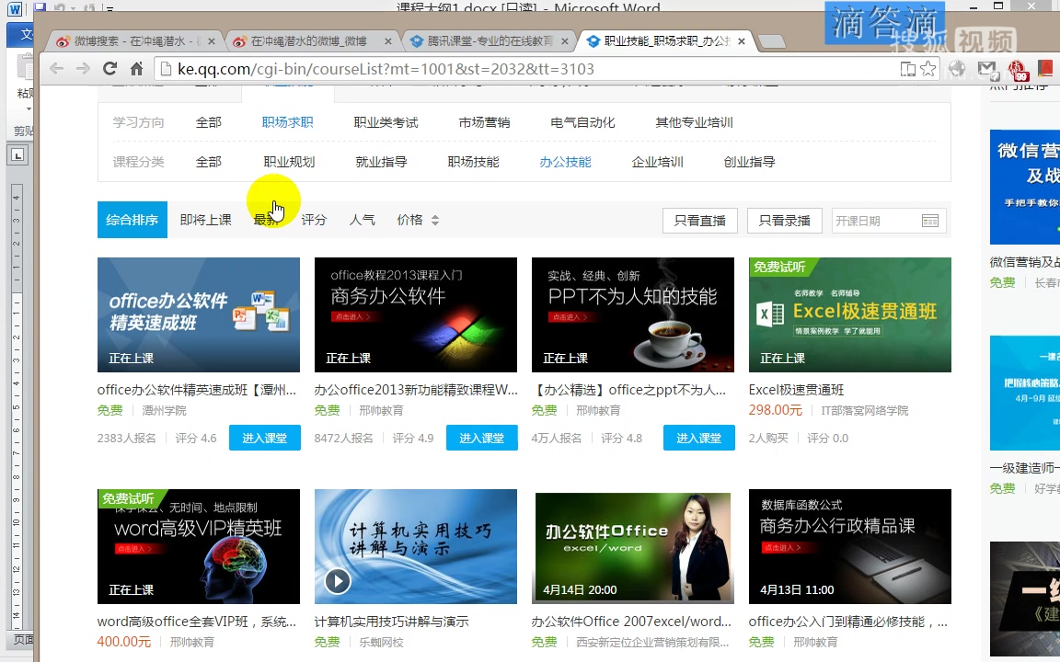Click the address bar URL field
This screenshot has width=1060, height=662.
(x=524, y=69)
